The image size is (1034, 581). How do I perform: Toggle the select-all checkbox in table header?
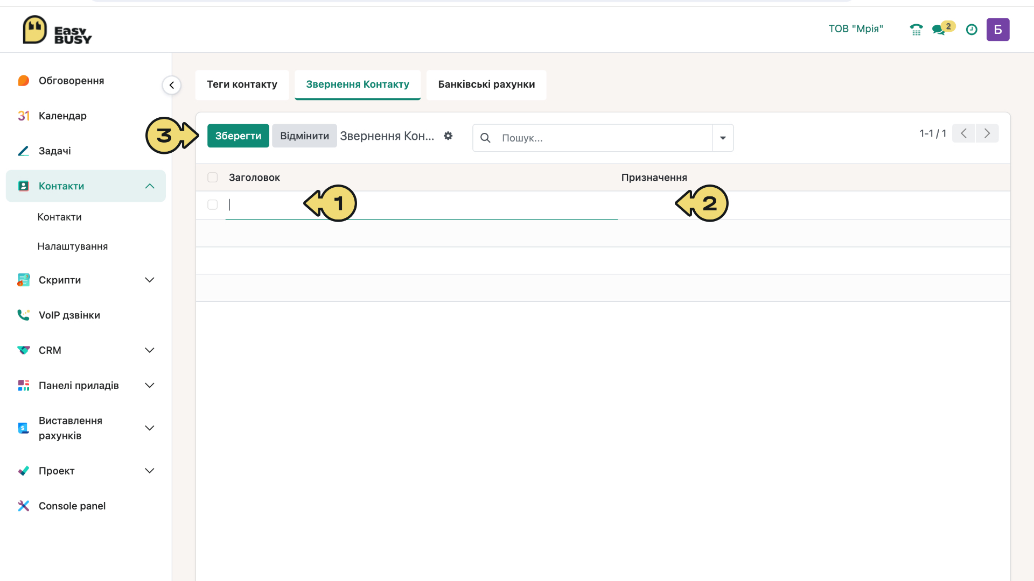213,178
